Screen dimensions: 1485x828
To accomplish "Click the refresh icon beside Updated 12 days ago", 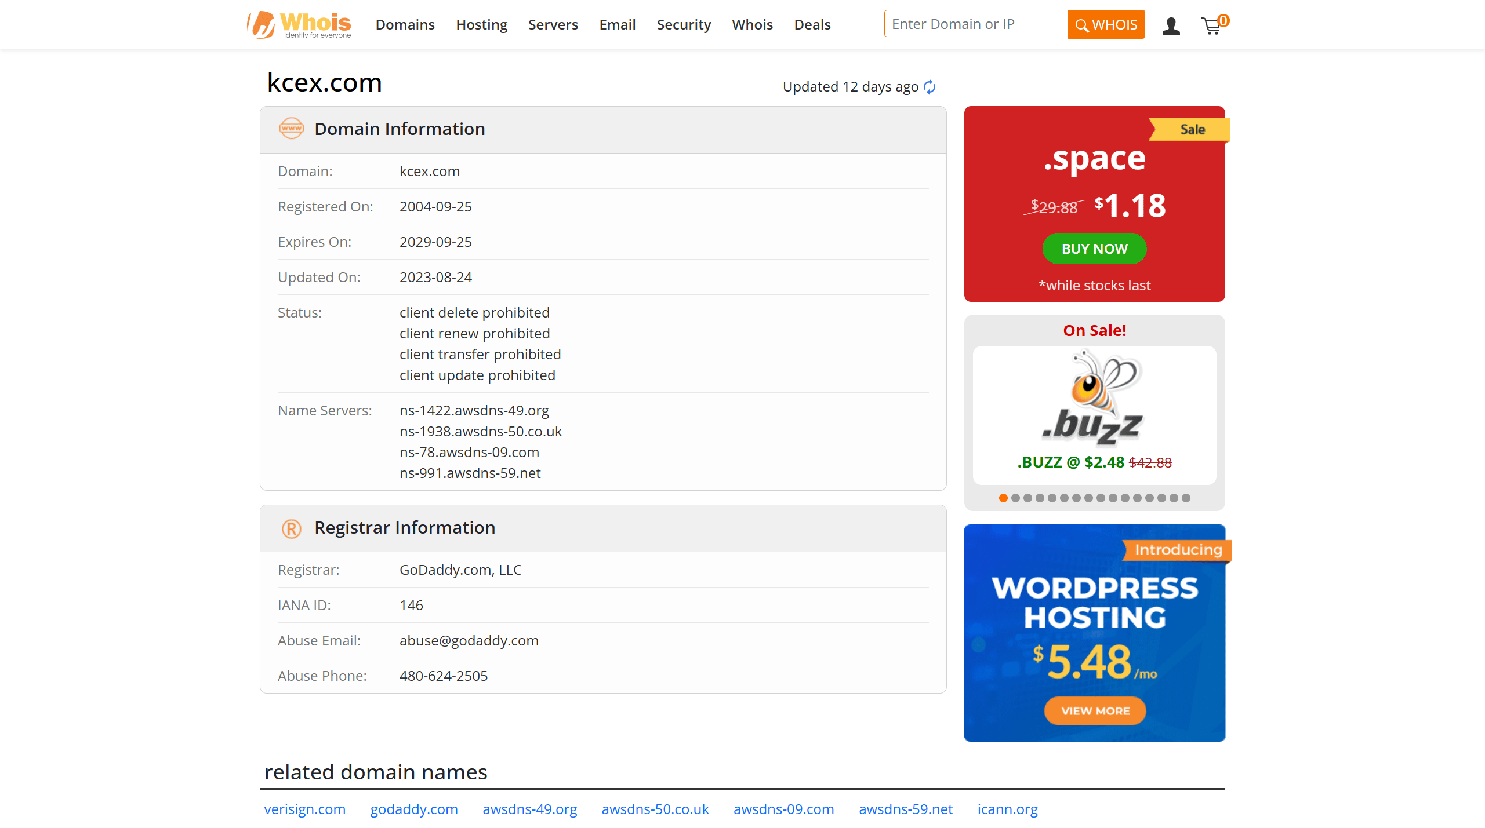I will [x=930, y=87].
